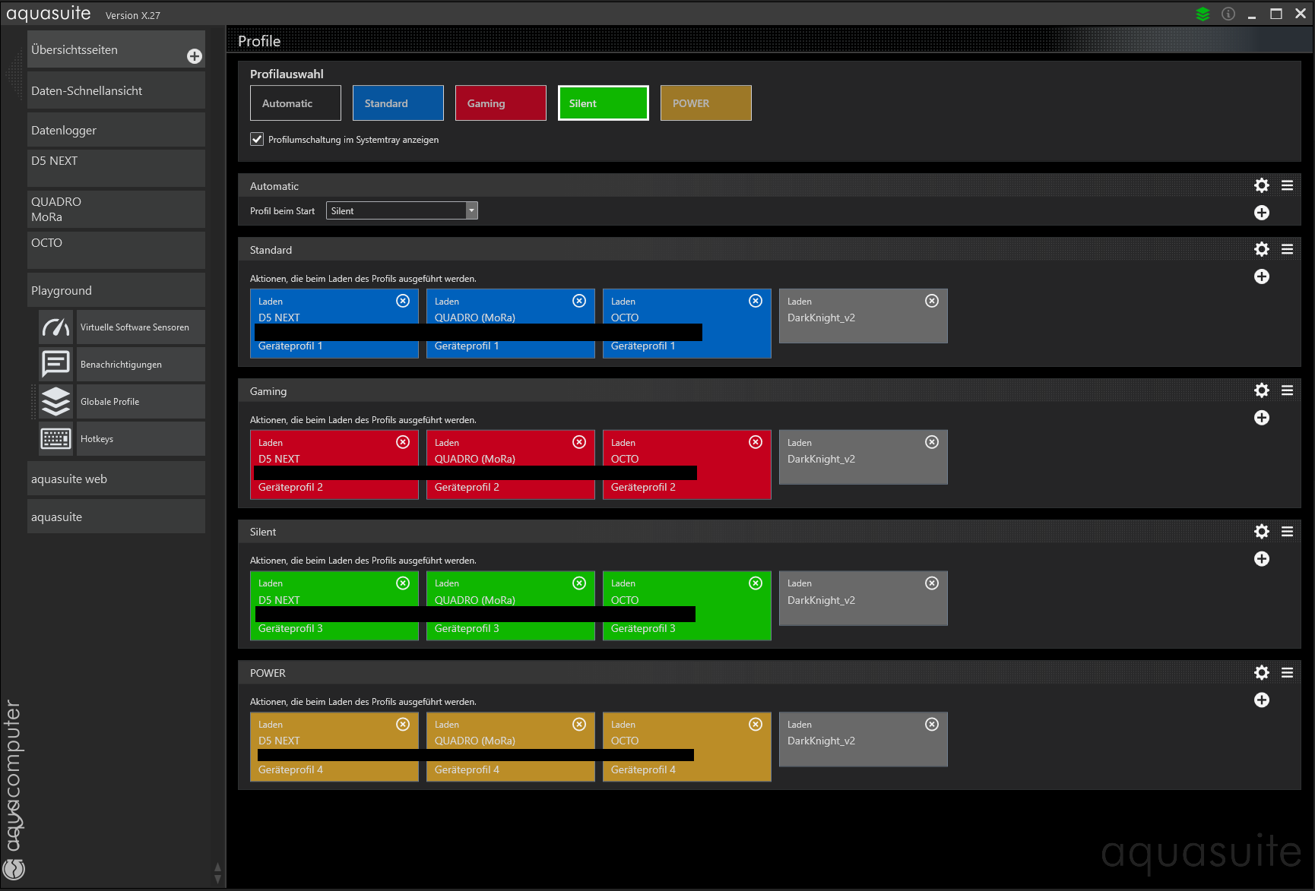Image resolution: width=1315 pixels, height=891 pixels.
Task: Click the Automatic profile button
Action: 295,103
